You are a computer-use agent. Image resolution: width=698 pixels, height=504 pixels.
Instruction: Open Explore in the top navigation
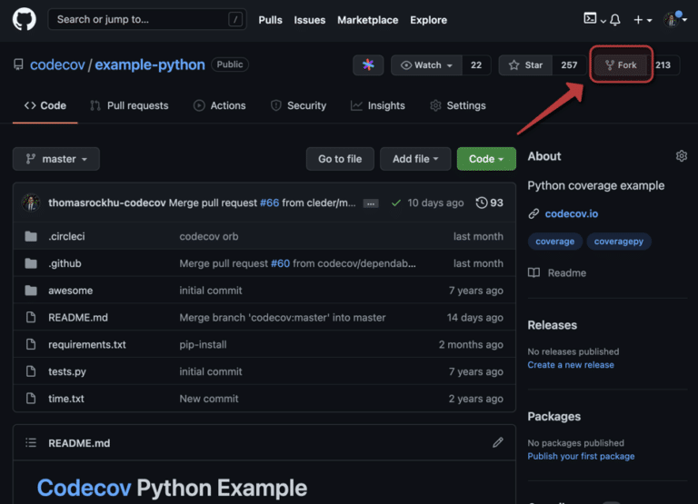pyautogui.click(x=428, y=20)
